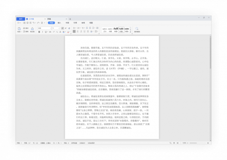Increase font size with the larger A icon
This screenshot has width=227, height=160.
click(62, 28)
